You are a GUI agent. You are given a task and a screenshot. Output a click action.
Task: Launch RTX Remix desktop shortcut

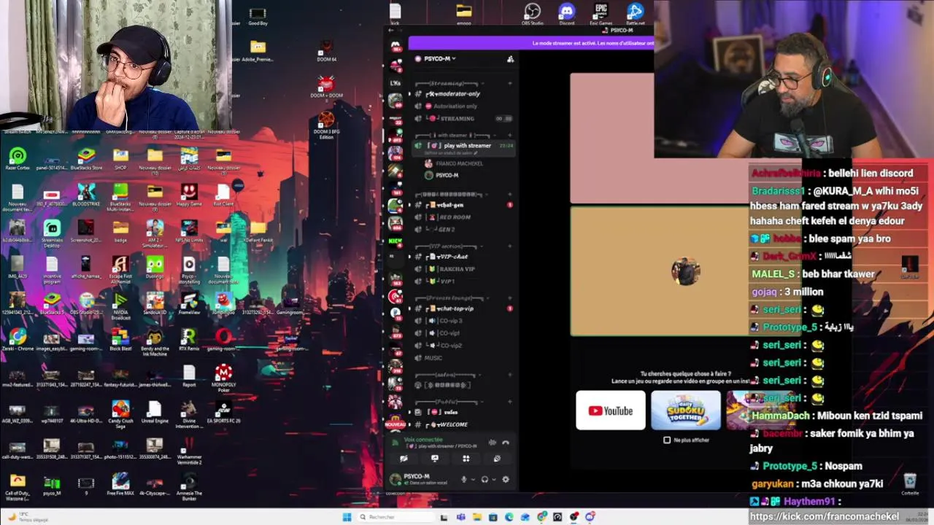(189, 340)
